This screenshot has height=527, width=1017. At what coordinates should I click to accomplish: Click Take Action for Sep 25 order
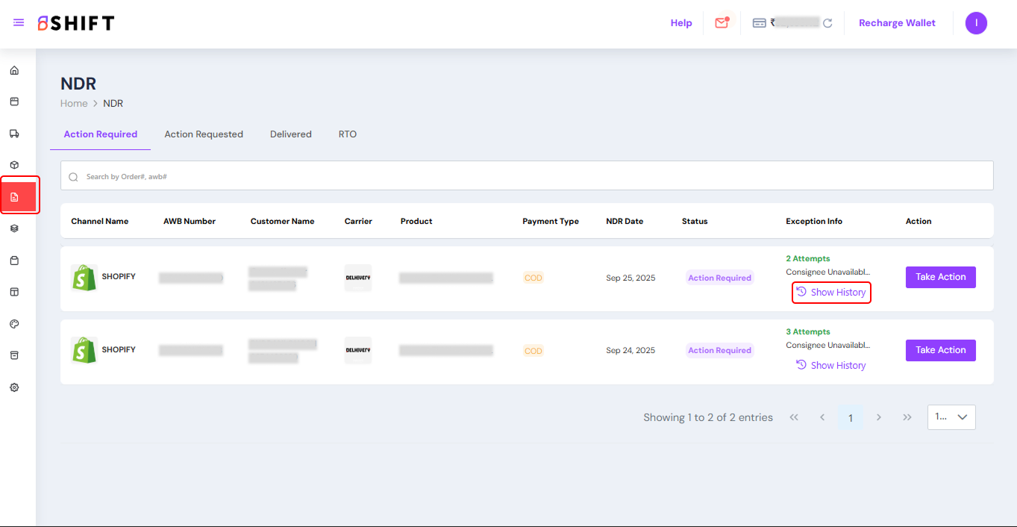[940, 277]
